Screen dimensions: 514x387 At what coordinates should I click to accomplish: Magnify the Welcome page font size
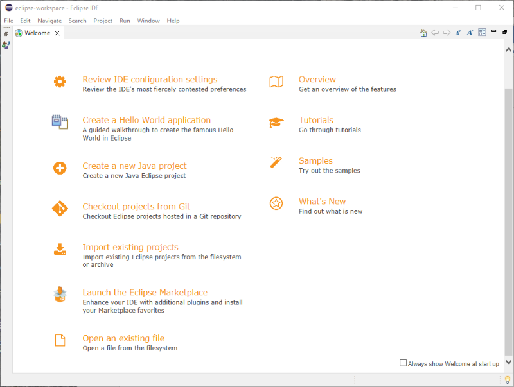point(470,33)
